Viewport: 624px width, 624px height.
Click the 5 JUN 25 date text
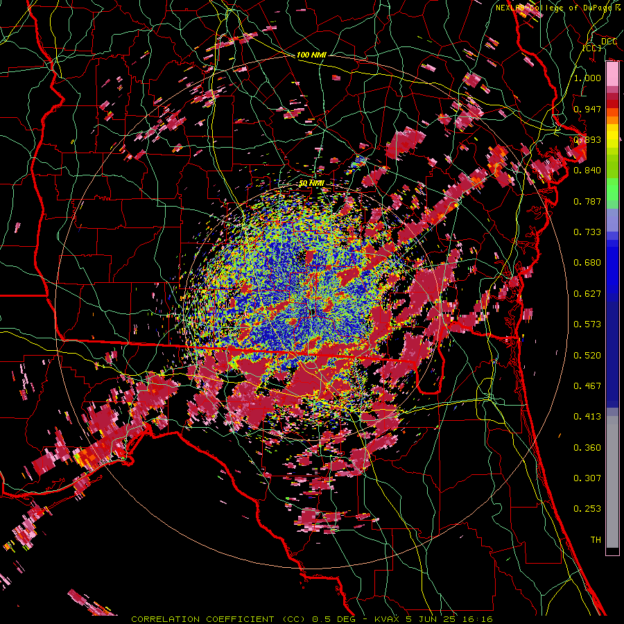pos(431,619)
